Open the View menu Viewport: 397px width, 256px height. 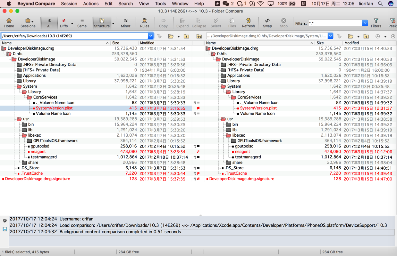[144, 4]
